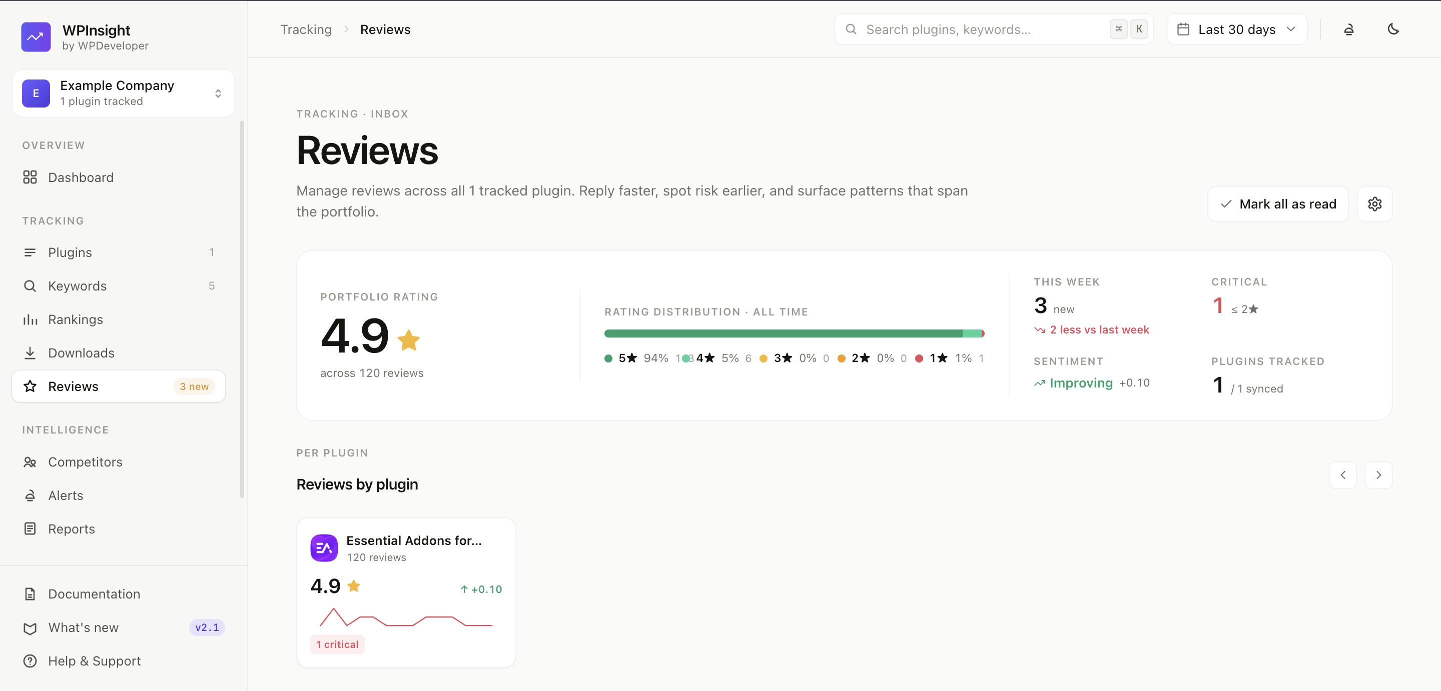Click the rating sparkline chart on plugin card
This screenshot has width=1441, height=691.
pyautogui.click(x=406, y=617)
